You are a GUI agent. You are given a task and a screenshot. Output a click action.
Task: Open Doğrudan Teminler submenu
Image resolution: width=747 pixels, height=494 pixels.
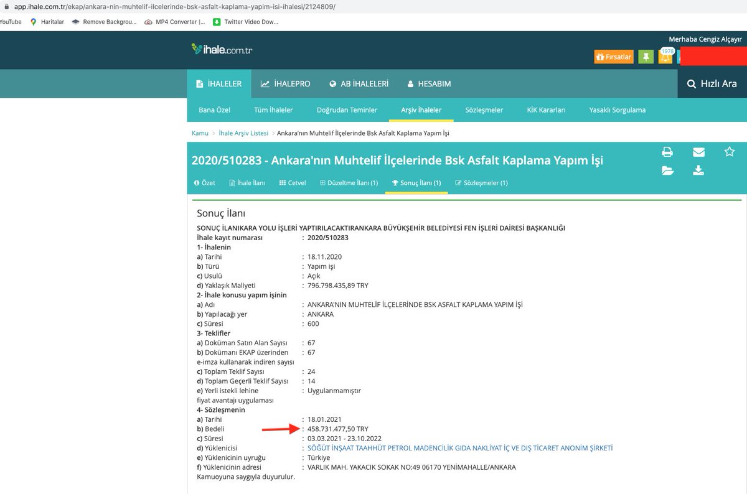tap(347, 110)
